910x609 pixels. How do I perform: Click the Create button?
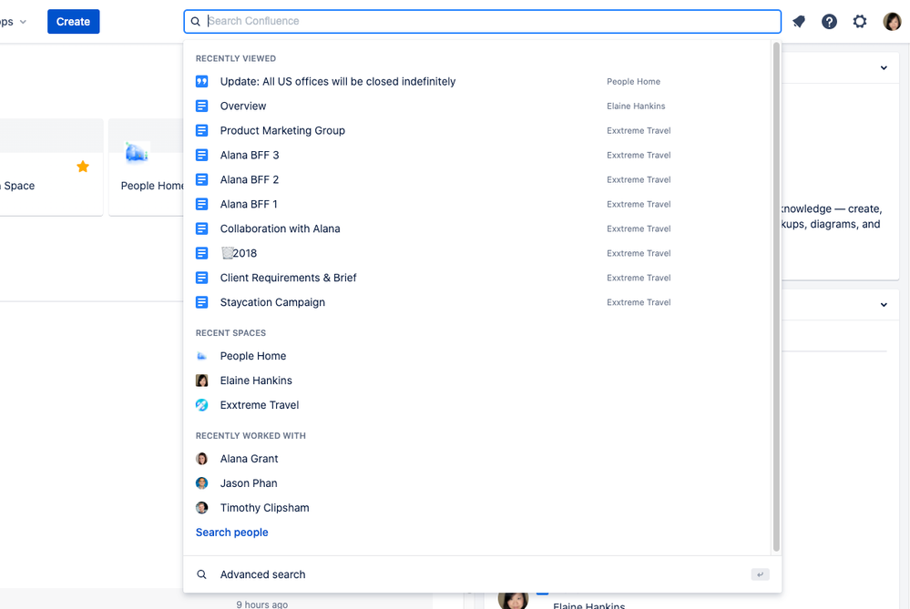73,21
